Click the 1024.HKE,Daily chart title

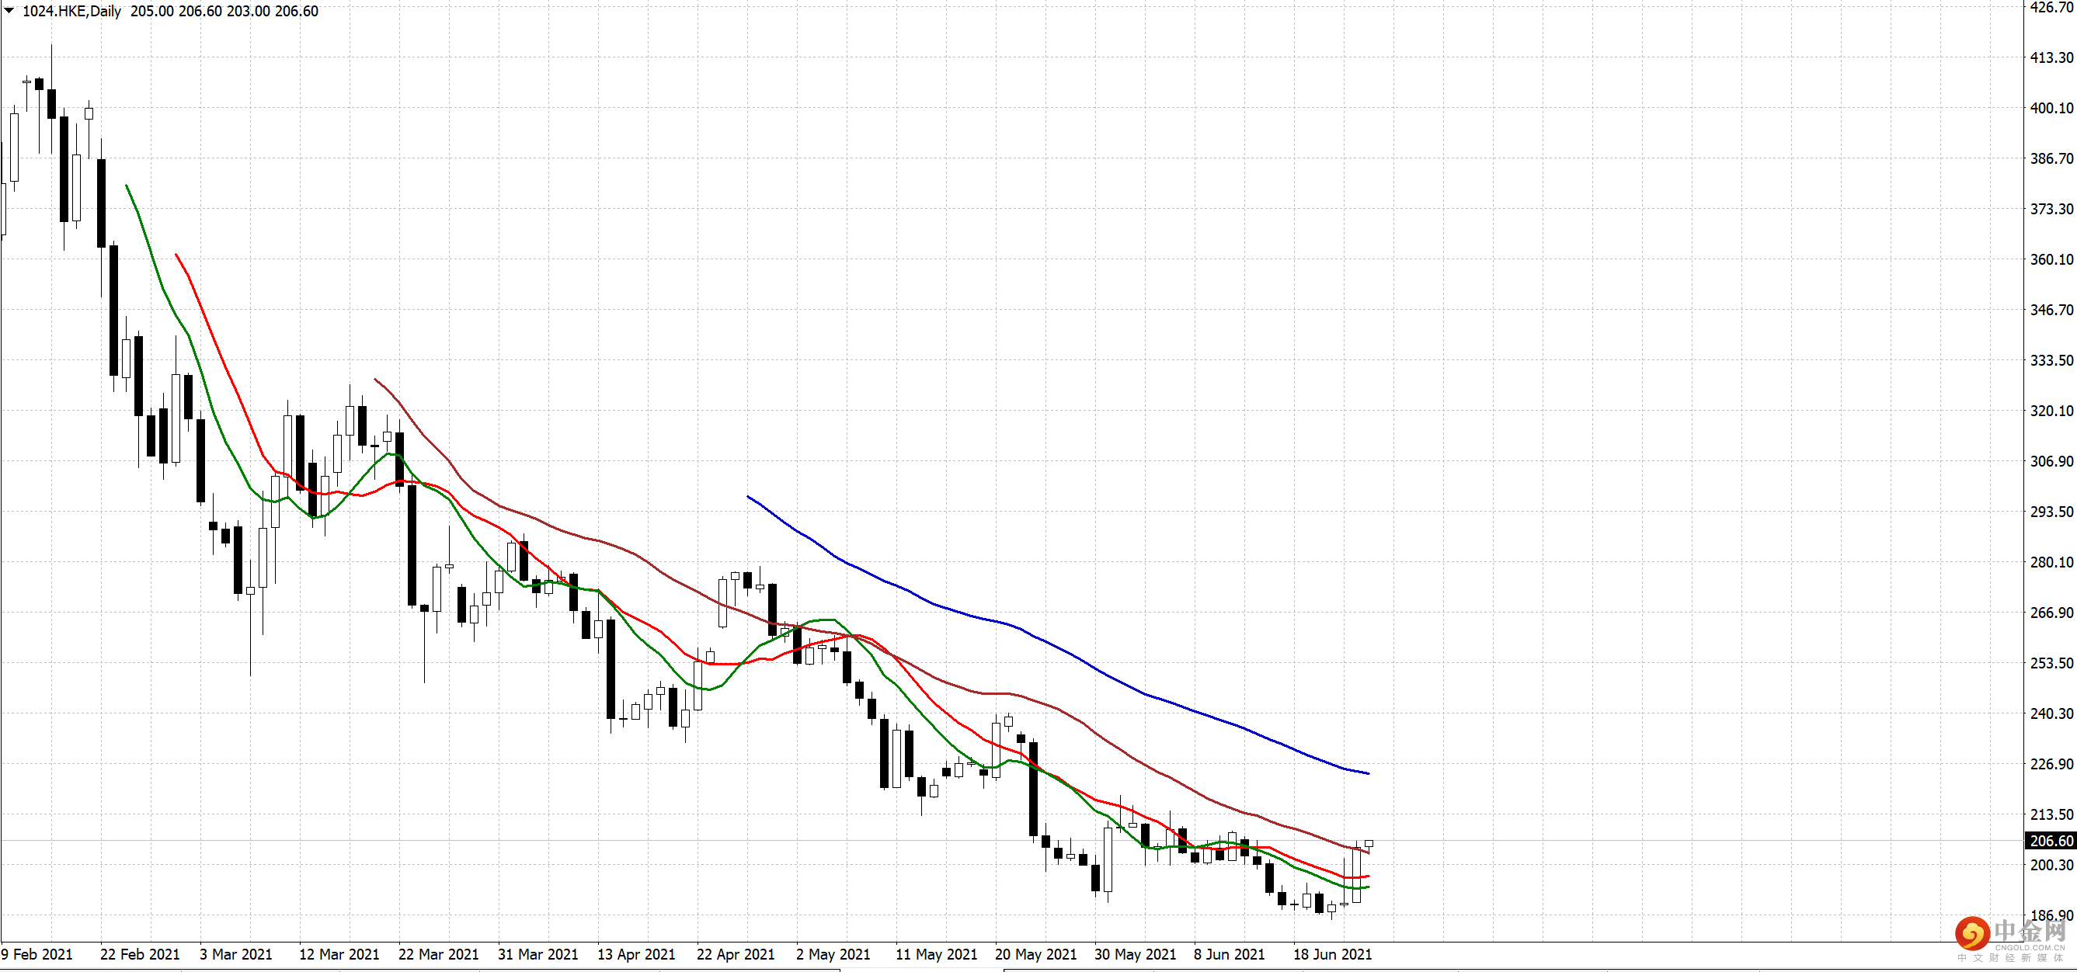point(71,12)
